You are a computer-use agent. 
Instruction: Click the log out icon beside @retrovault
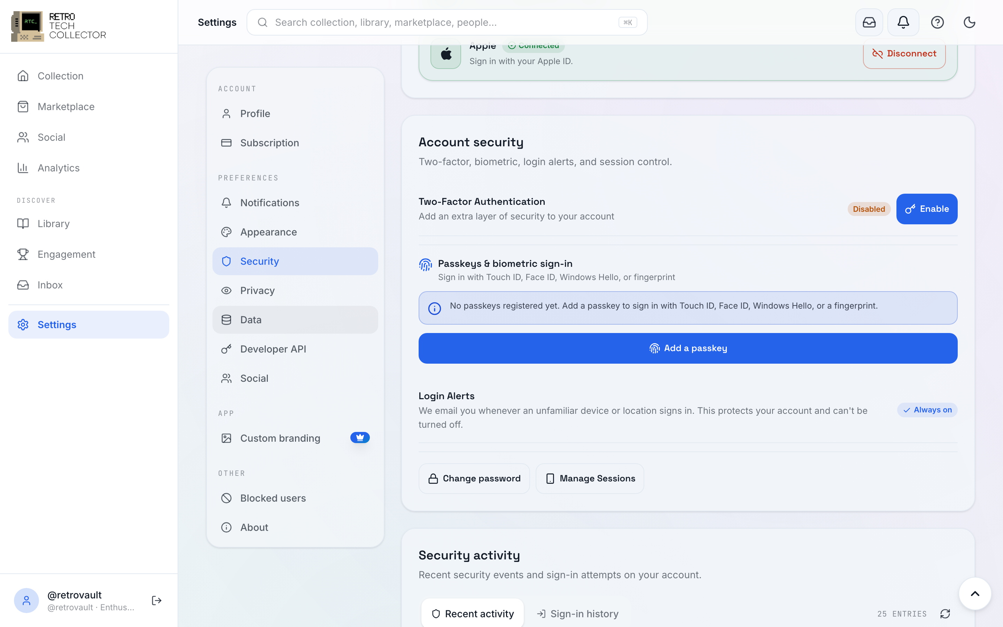157,601
